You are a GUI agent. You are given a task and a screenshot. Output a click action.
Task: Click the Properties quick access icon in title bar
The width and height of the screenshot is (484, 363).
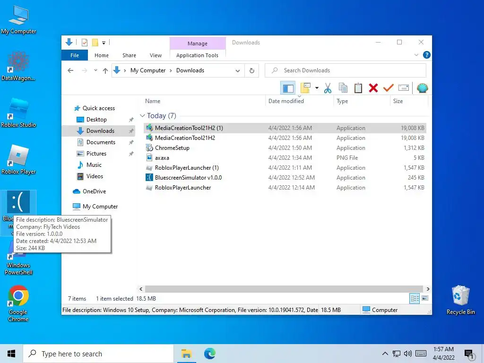tap(84, 43)
